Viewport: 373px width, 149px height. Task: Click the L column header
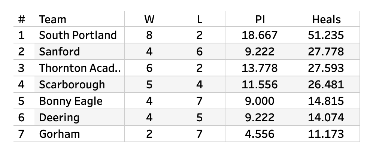click(200, 19)
